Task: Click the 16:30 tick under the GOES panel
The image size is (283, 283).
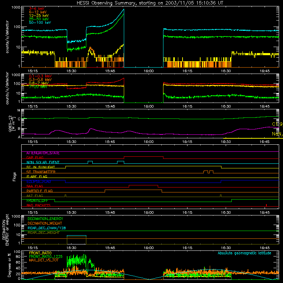Action: point(226,142)
